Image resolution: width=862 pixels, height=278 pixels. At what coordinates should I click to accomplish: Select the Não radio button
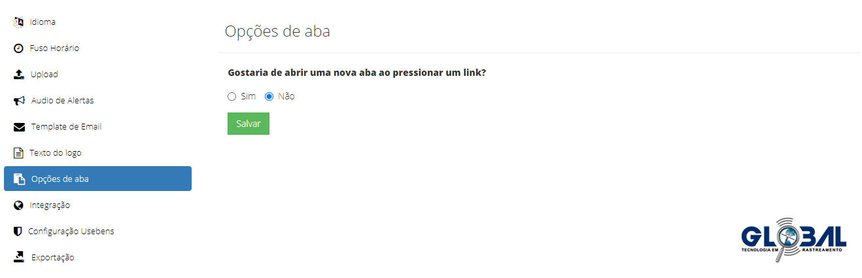(269, 97)
